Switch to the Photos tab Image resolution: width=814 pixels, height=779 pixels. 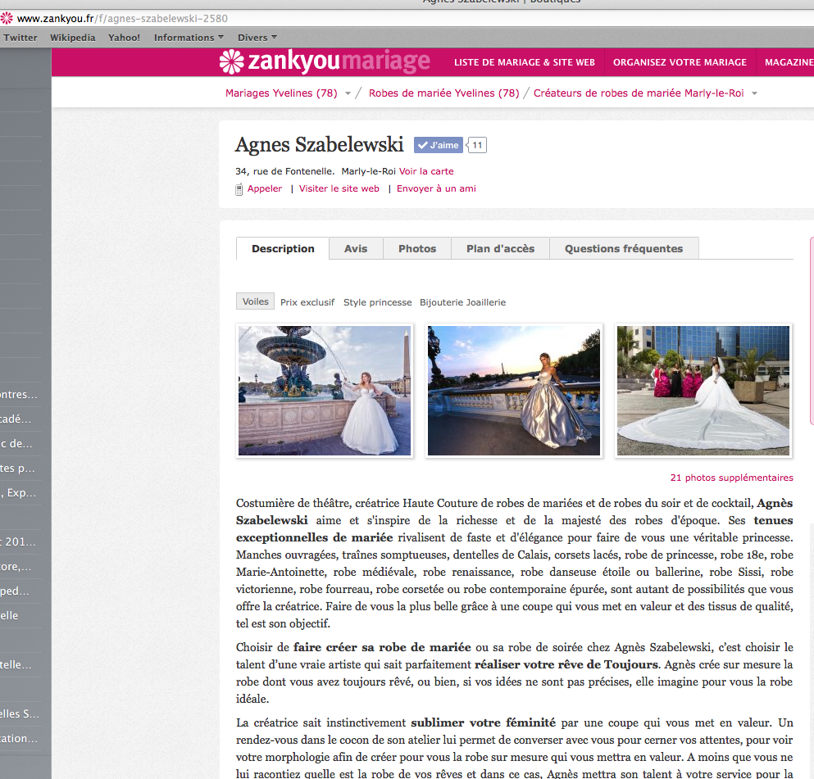(417, 248)
